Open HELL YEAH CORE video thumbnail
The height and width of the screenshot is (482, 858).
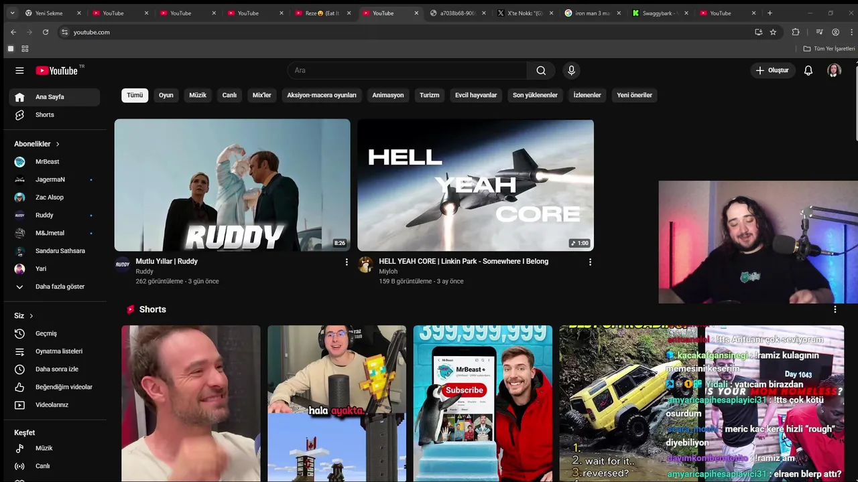point(475,185)
